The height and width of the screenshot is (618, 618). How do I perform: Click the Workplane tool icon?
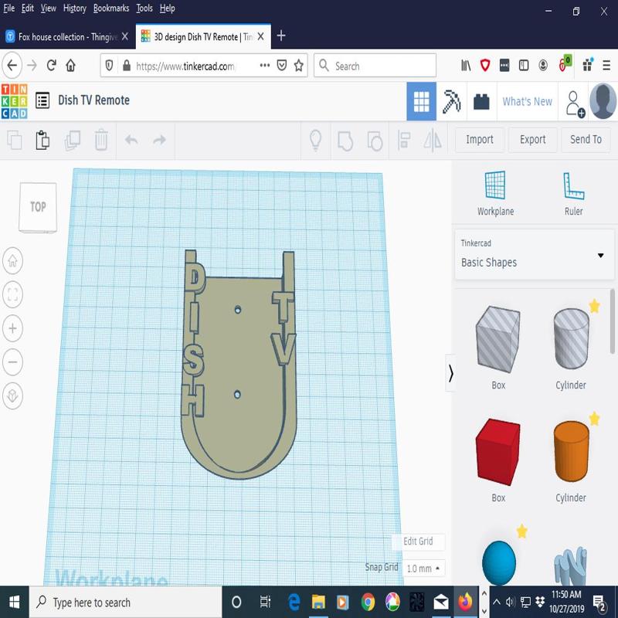495,186
